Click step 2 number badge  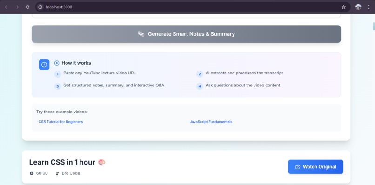(200, 74)
